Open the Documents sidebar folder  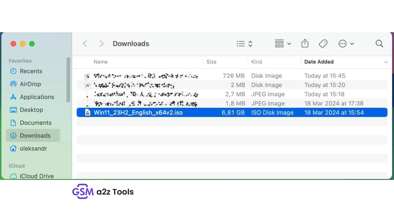point(36,123)
